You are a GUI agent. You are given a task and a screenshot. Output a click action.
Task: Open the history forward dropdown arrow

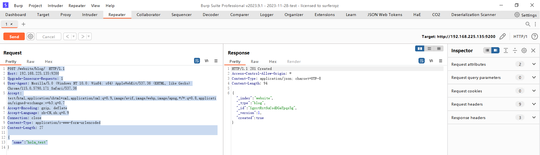pos(89,37)
